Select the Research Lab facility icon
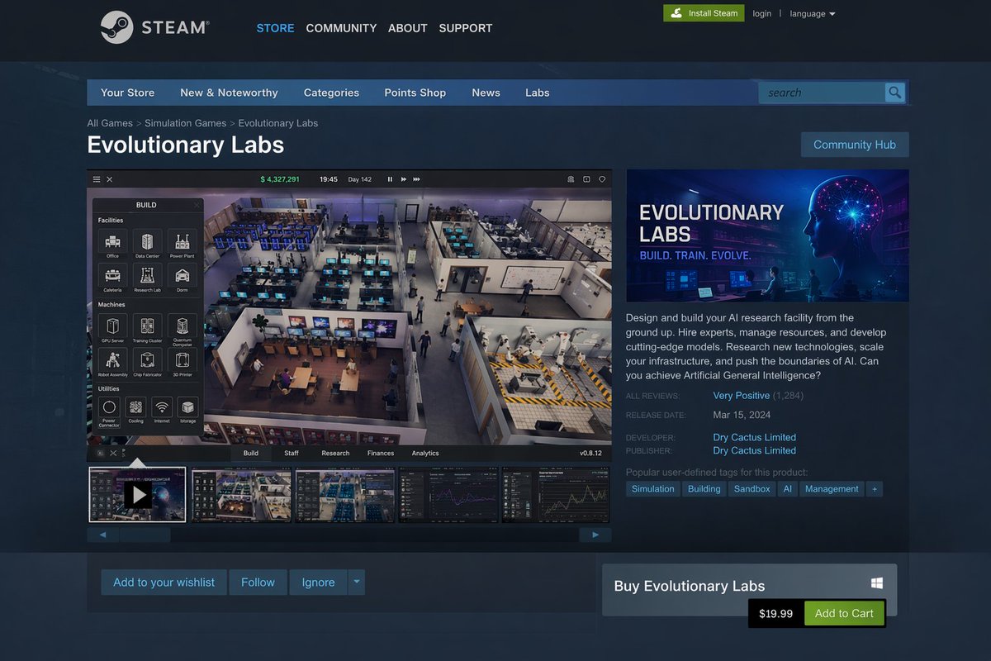991x661 pixels. [x=147, y=276]
